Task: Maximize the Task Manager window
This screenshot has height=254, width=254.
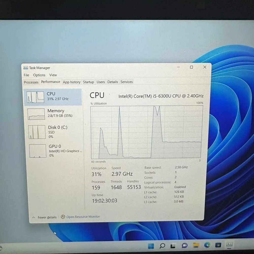Action: (192, 67)
